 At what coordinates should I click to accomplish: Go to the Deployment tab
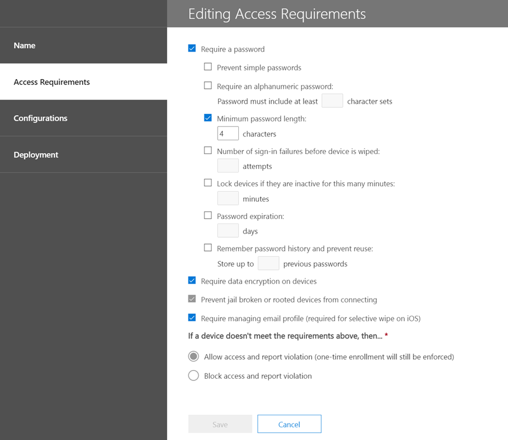[x=36, y=155]
